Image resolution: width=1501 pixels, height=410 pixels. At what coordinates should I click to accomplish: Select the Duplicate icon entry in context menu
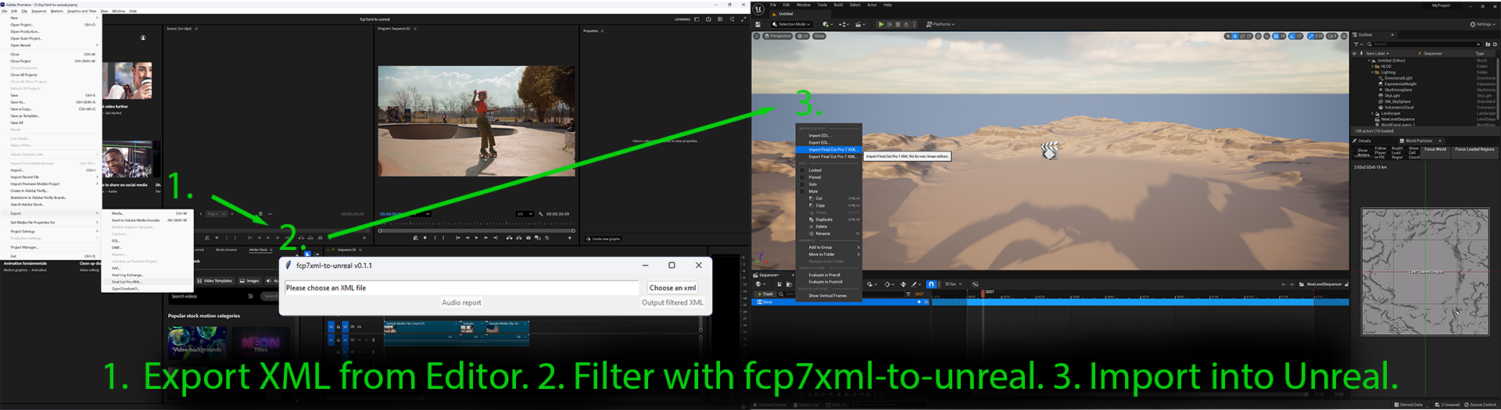811,219
